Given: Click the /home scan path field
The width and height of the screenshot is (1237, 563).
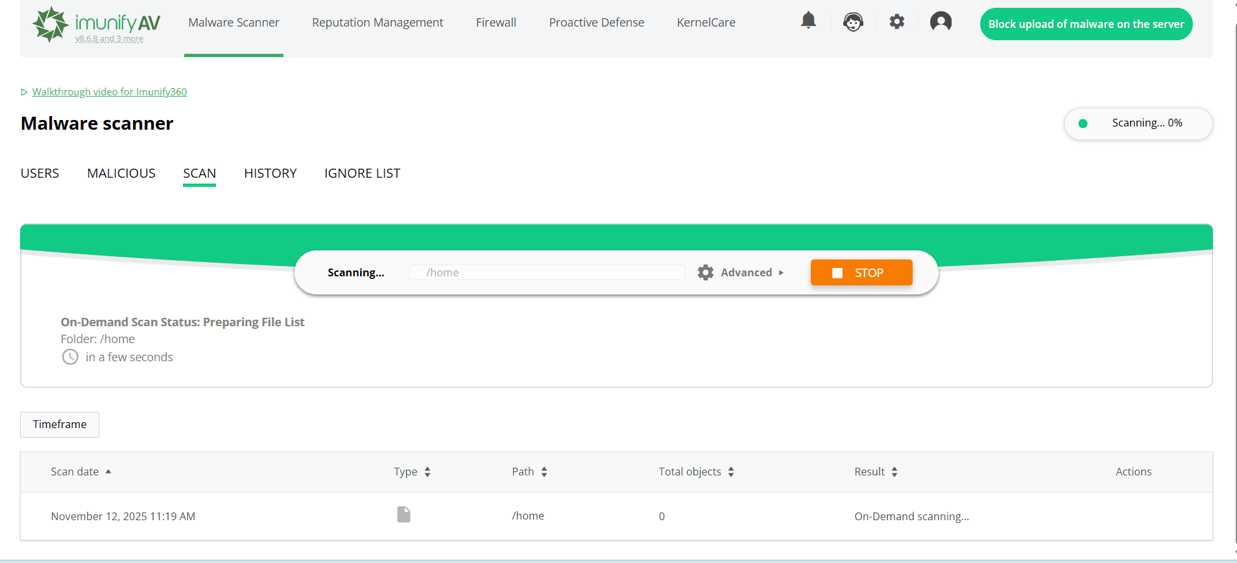Looking at the screenshot, I should click(547, 272).
